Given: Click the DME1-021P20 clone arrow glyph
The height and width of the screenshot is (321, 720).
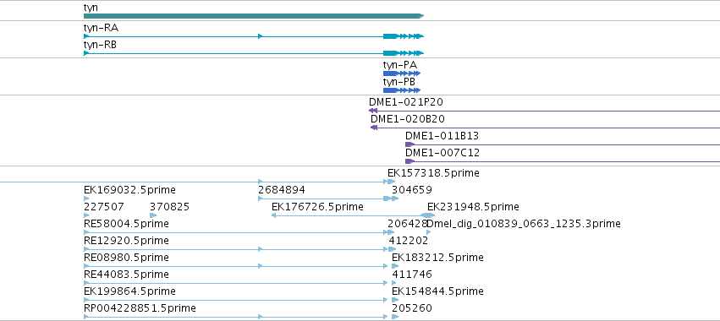Looking at the screenshot, I should pos(373,111).
